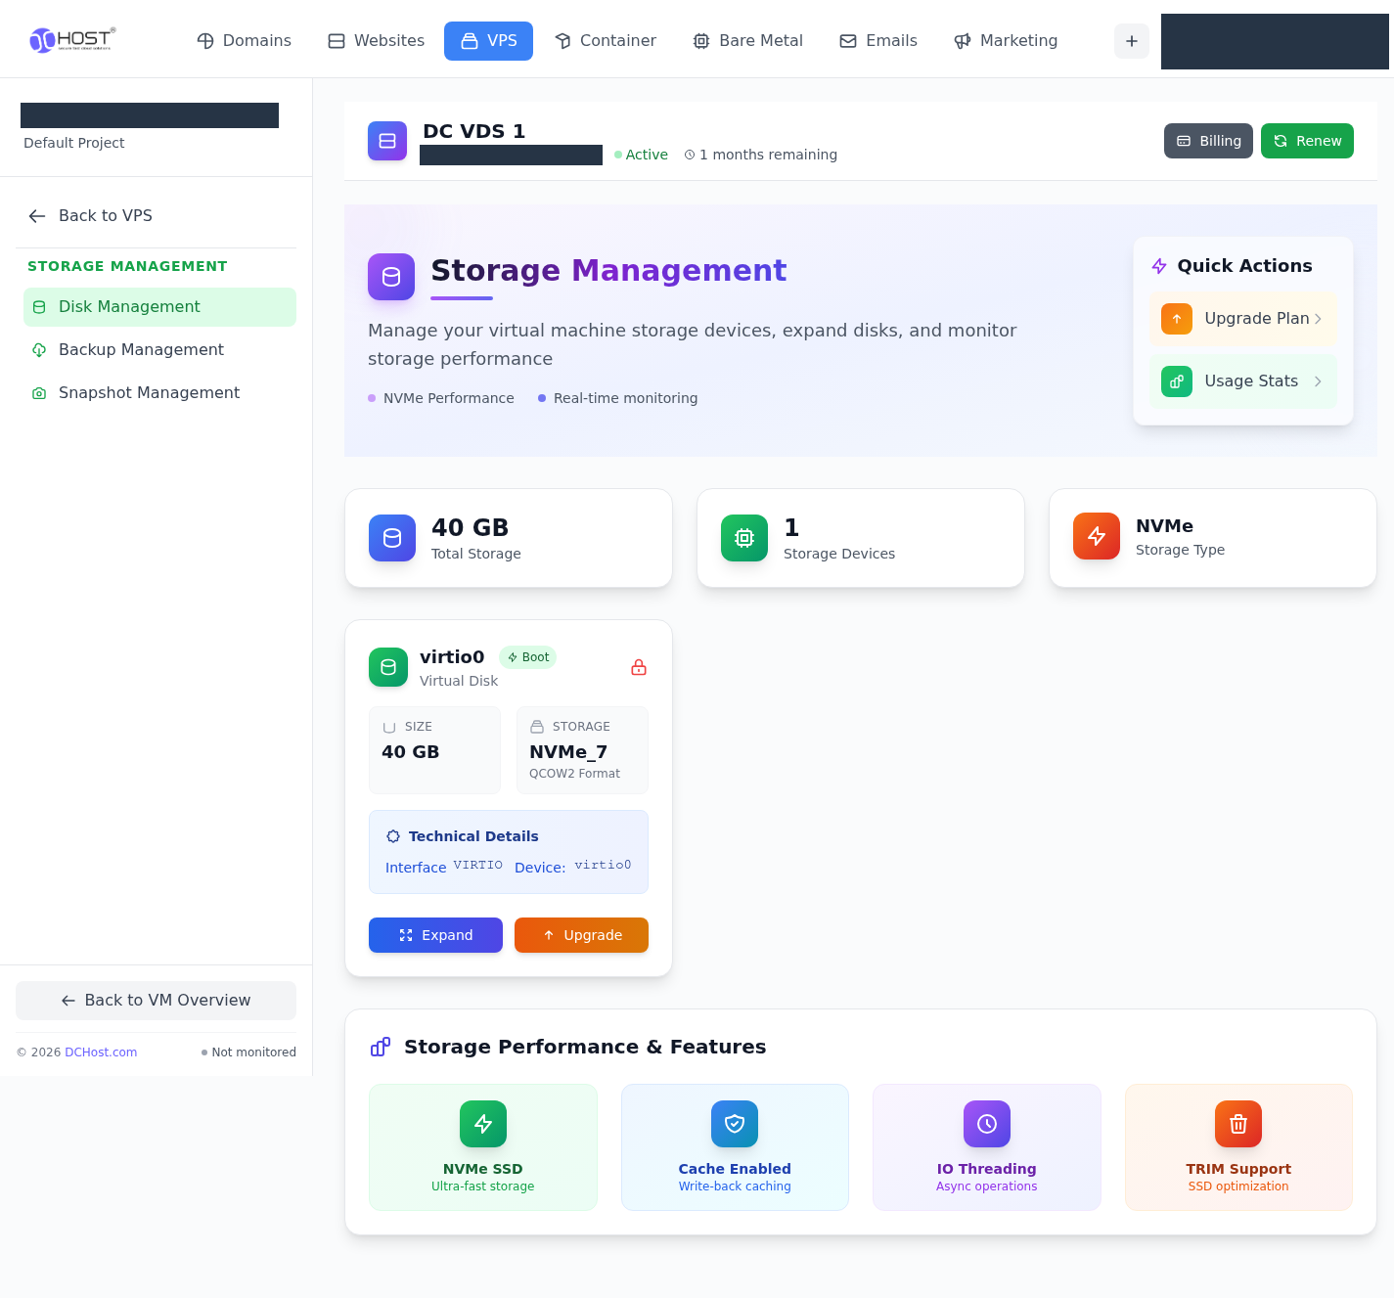Open Backup Management

(159, 350)
